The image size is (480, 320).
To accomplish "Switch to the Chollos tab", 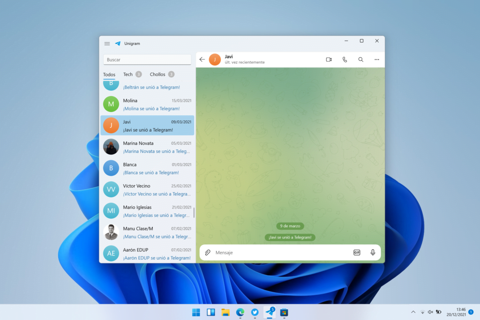I will (158, 74).
